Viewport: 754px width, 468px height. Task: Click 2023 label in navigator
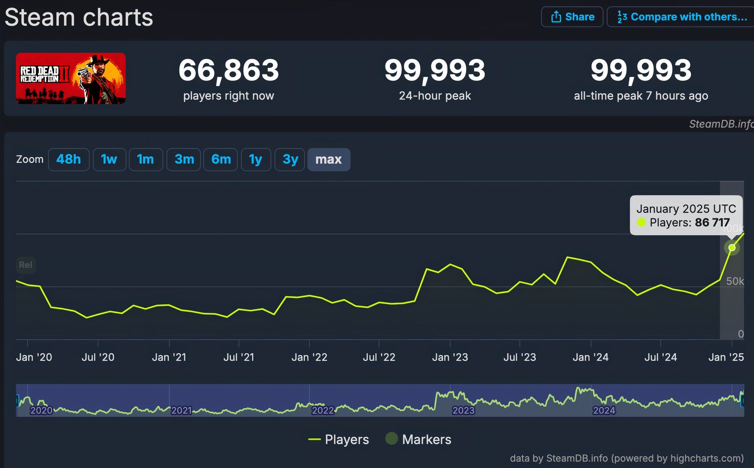pyautogui.click(x=463, y=410)
